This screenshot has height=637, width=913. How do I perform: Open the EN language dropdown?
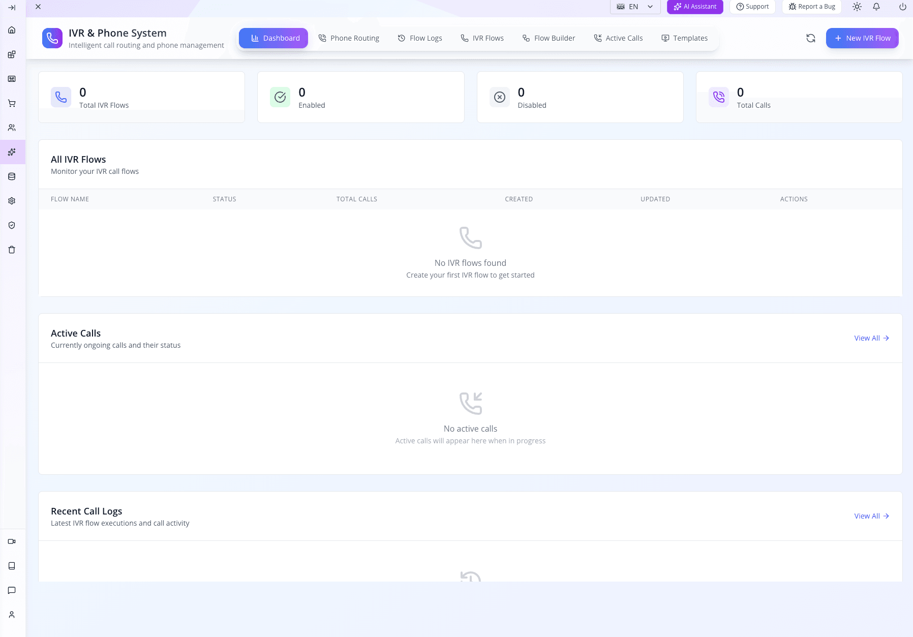635,7
